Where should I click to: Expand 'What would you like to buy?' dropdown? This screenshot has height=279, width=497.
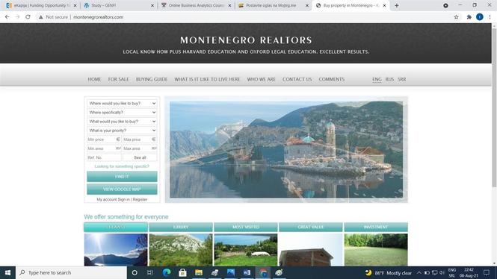(122, 122)
